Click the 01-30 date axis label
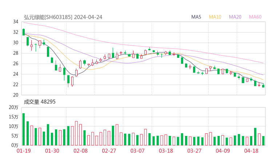 (52, 151)
